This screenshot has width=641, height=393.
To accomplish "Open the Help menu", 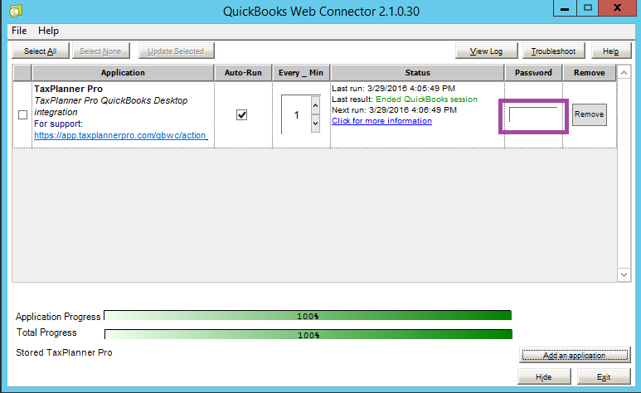I will [x=48, y=31].
